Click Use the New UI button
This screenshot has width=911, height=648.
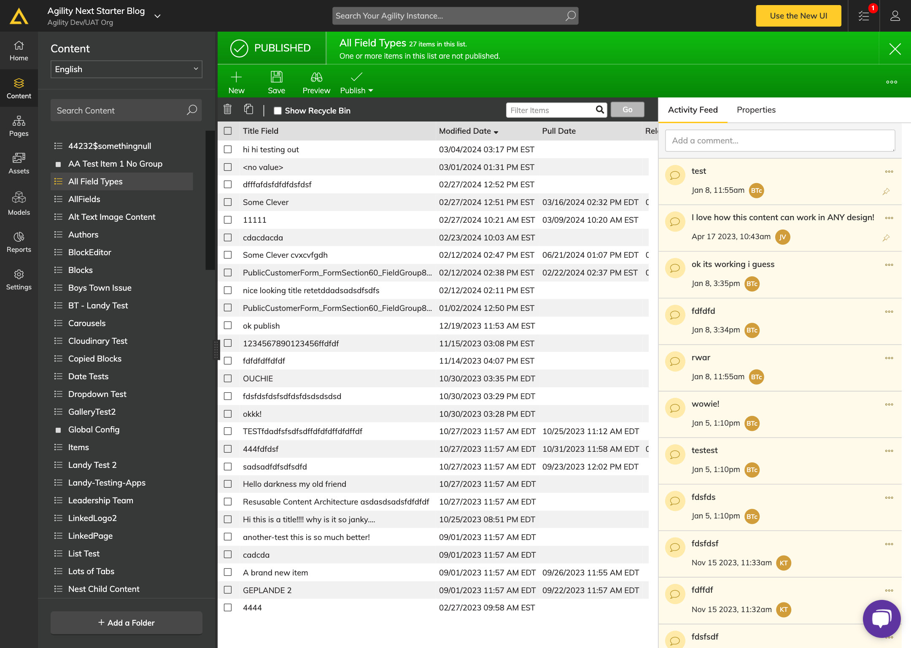click(798, 16)
